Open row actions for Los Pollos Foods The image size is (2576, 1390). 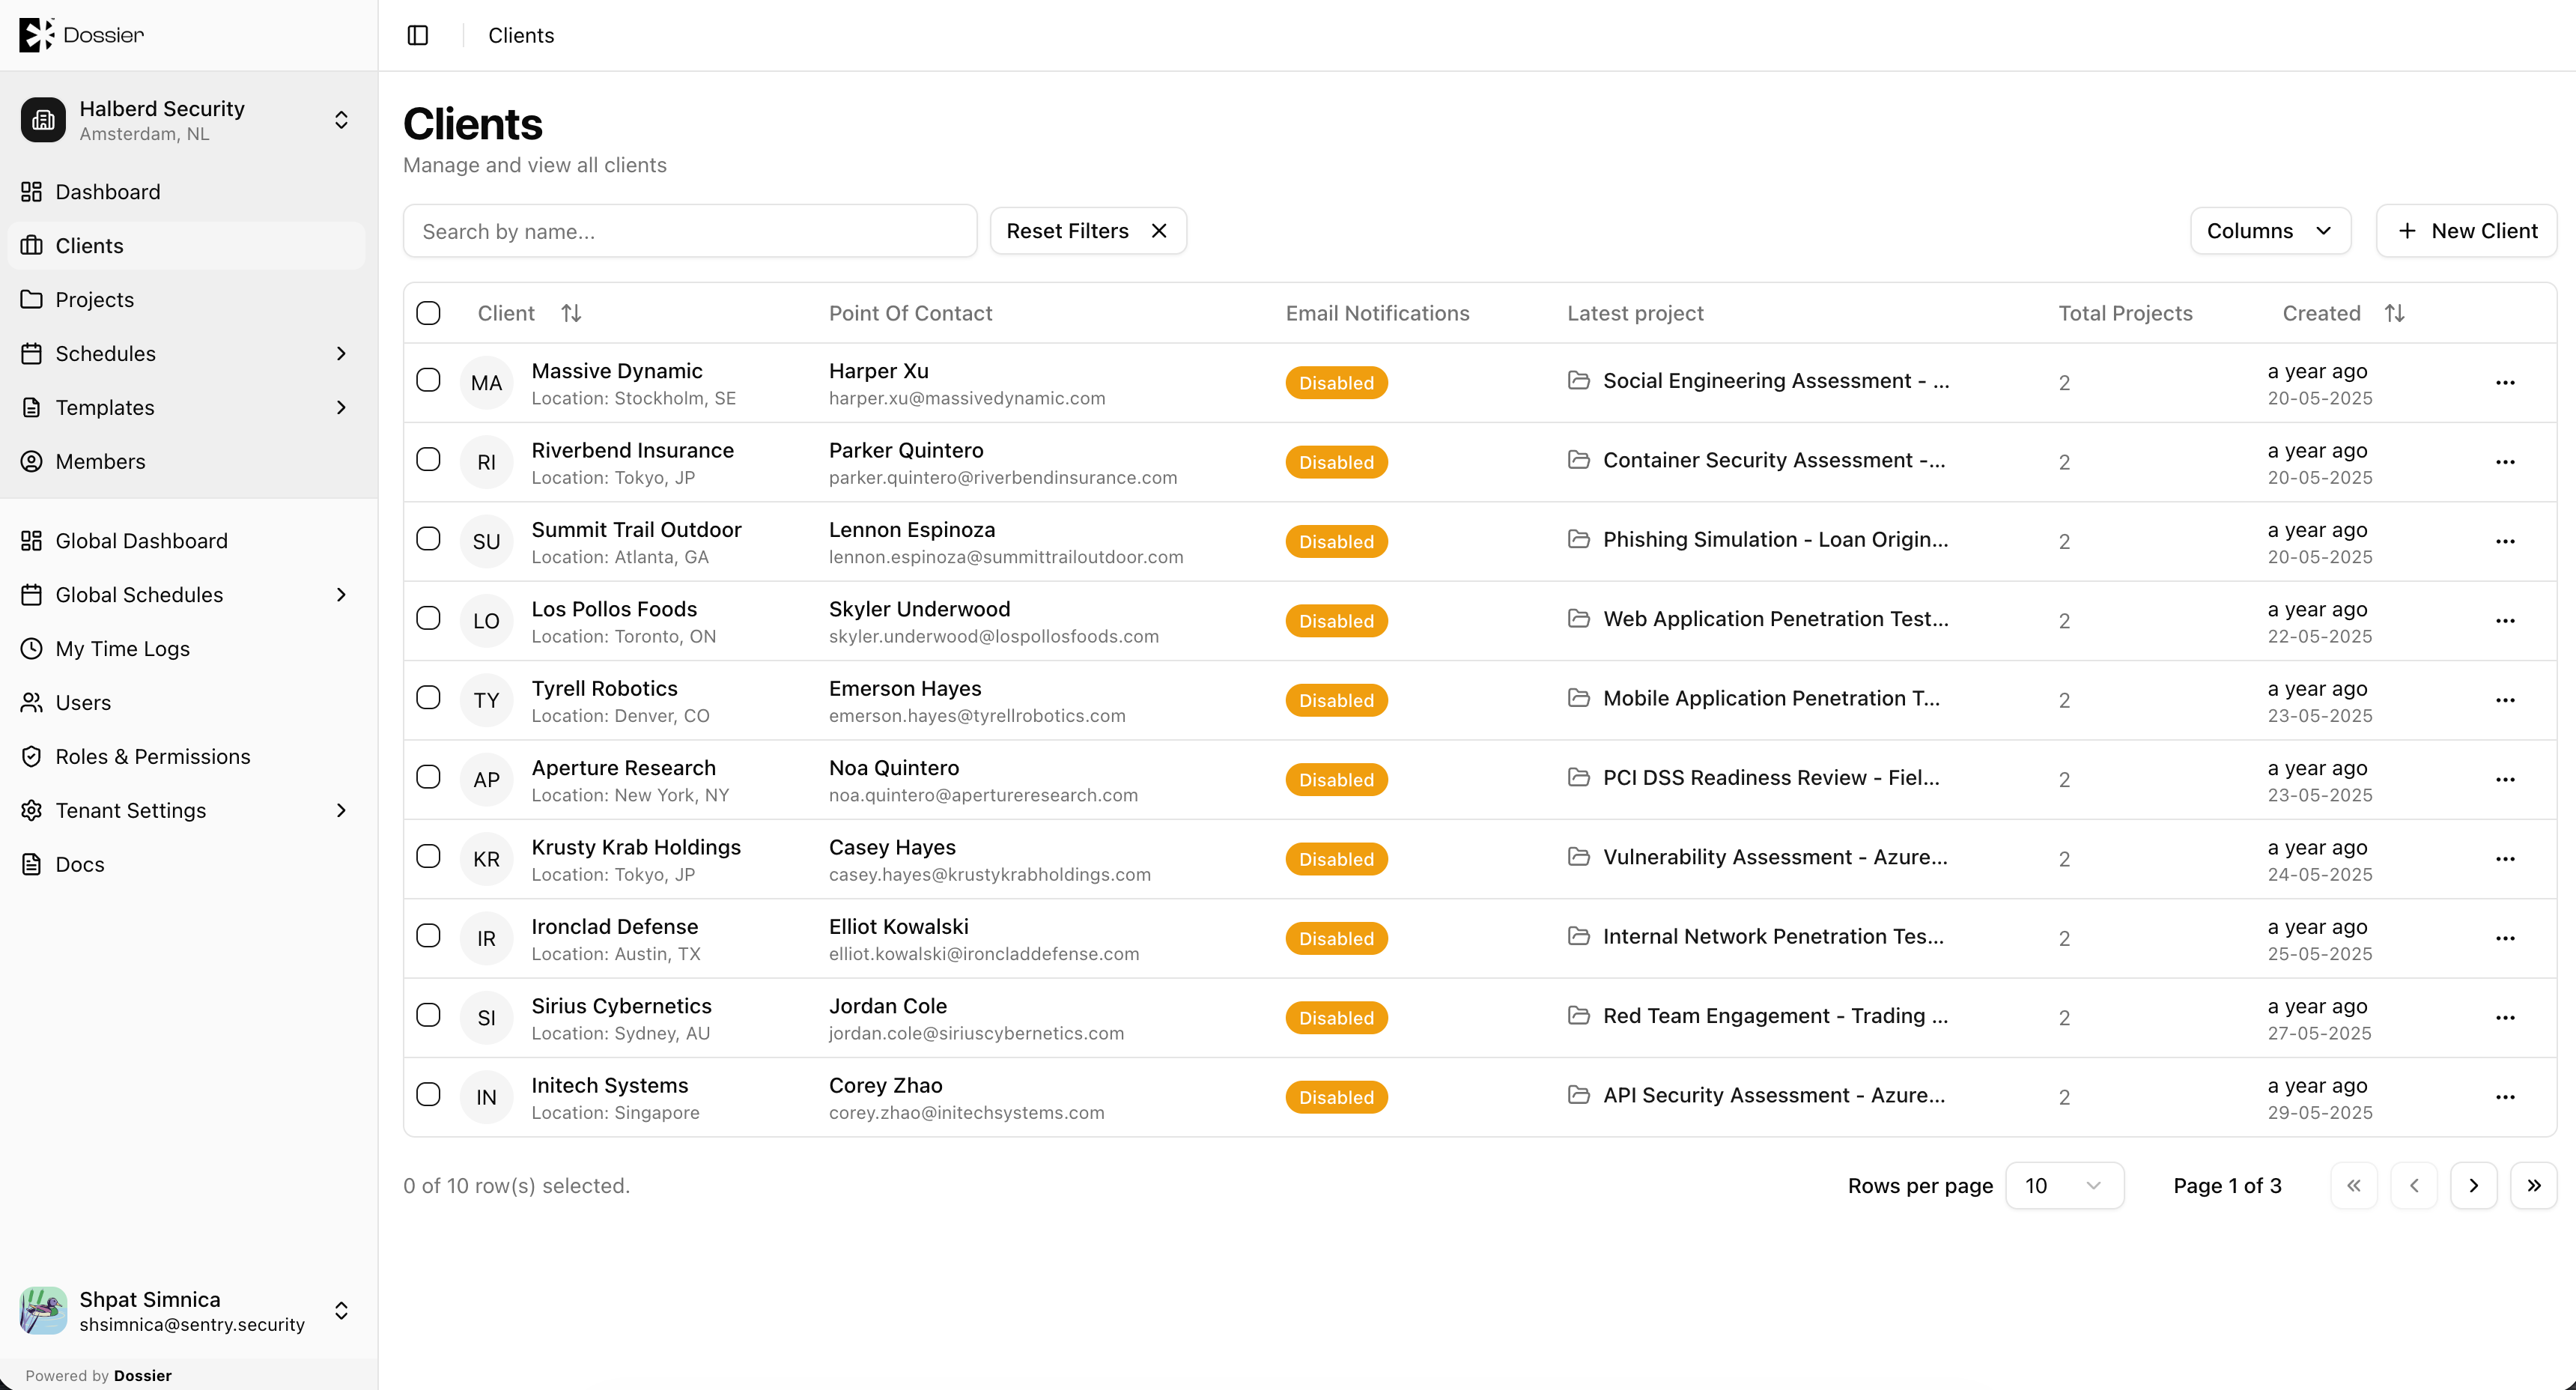tap(2505, 621)
